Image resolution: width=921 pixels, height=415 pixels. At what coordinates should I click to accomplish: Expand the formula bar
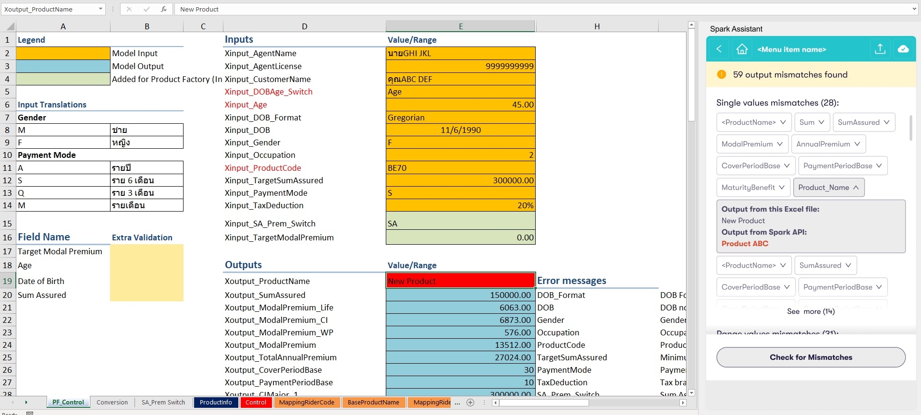click(914, 9)
